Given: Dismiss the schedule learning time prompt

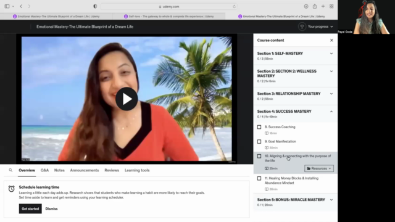Looking at the screenshot, I should coord(51,208).
